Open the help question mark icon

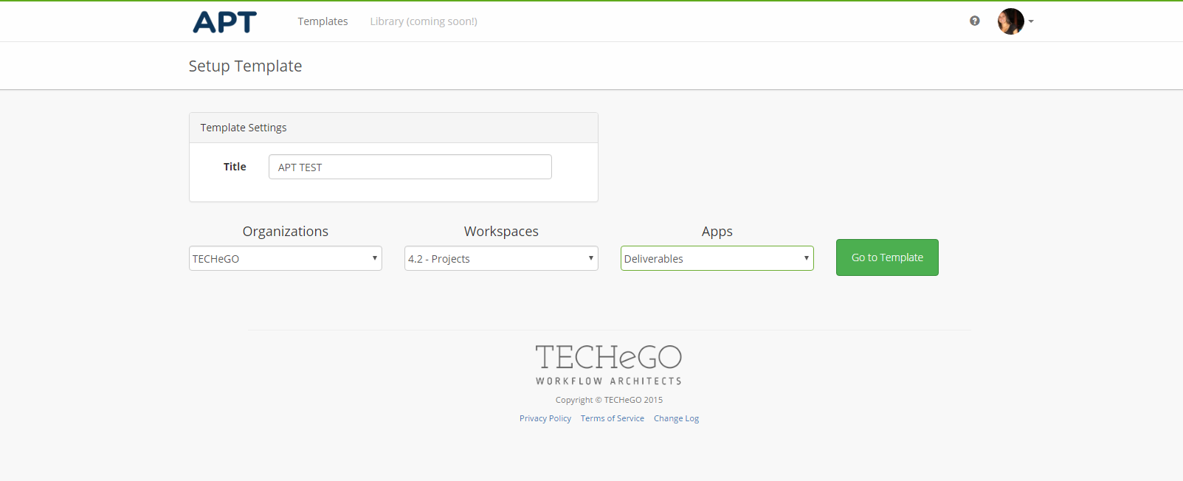(974, 21)
